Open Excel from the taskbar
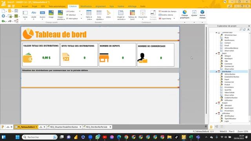The image size is (251, 141). click(191, 137)
